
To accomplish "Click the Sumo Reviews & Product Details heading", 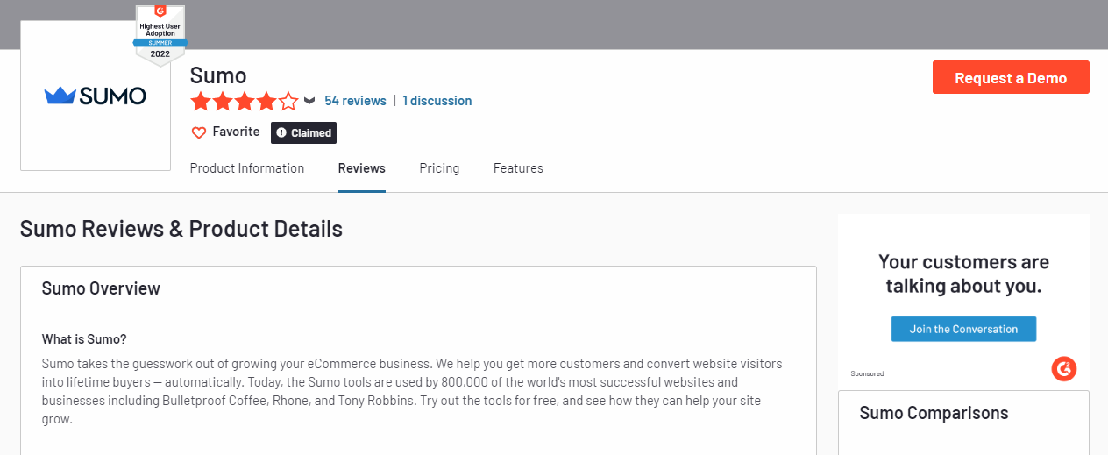I will [181, 229].
